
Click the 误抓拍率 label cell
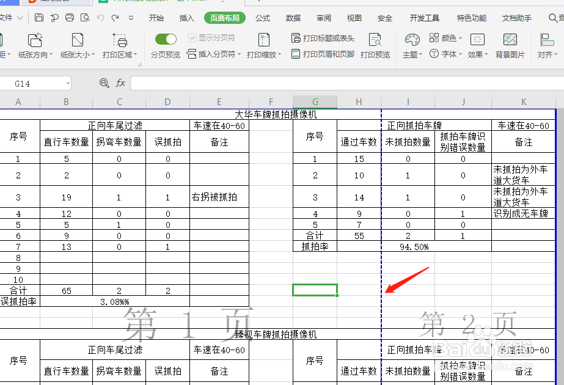click(x=18, y=301)
